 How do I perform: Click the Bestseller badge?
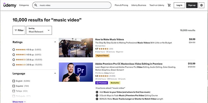[115, 83]
